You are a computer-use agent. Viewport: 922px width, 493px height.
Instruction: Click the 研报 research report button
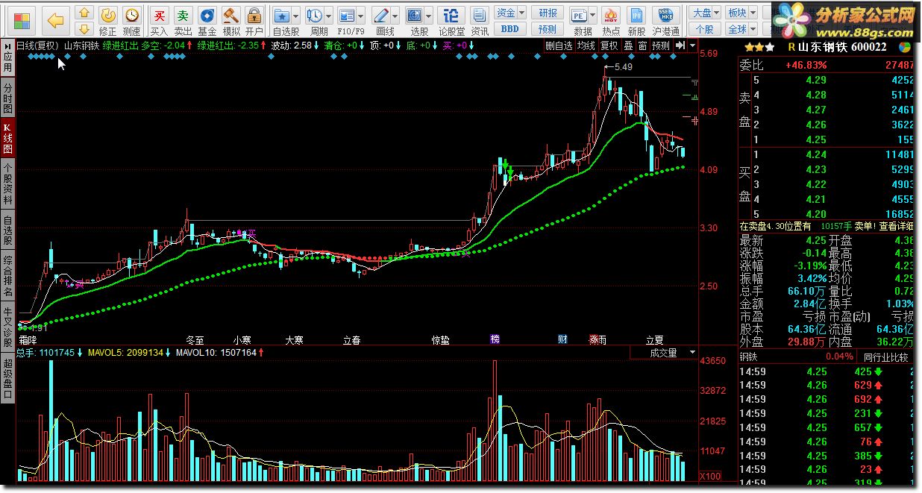tap(548, 13)
